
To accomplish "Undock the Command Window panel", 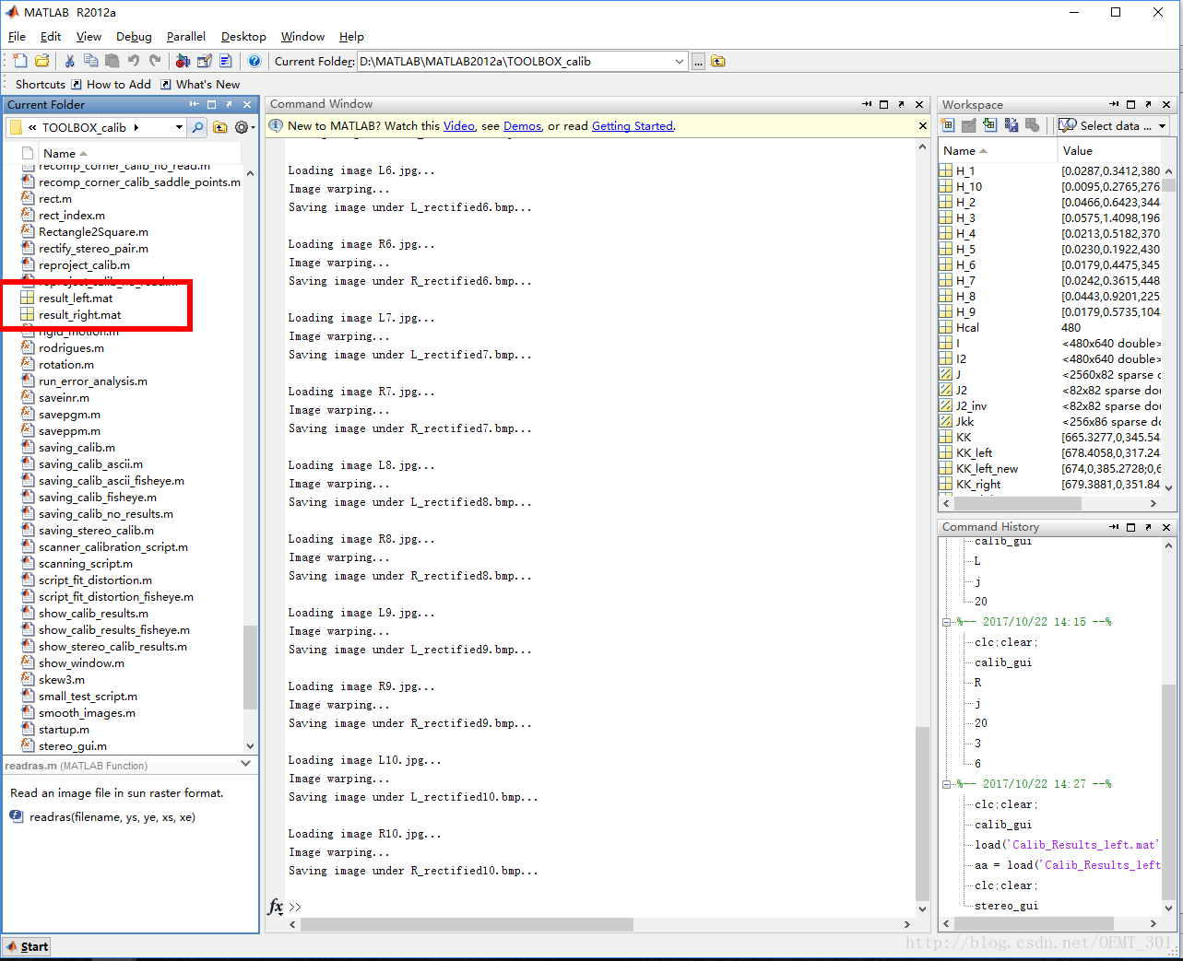I will coord(901,104).
